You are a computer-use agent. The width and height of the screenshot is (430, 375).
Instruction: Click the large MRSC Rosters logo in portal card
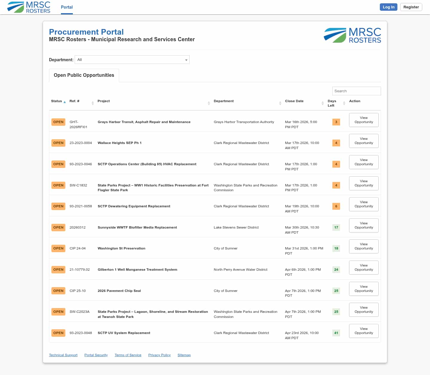click(x=352, y=35)
